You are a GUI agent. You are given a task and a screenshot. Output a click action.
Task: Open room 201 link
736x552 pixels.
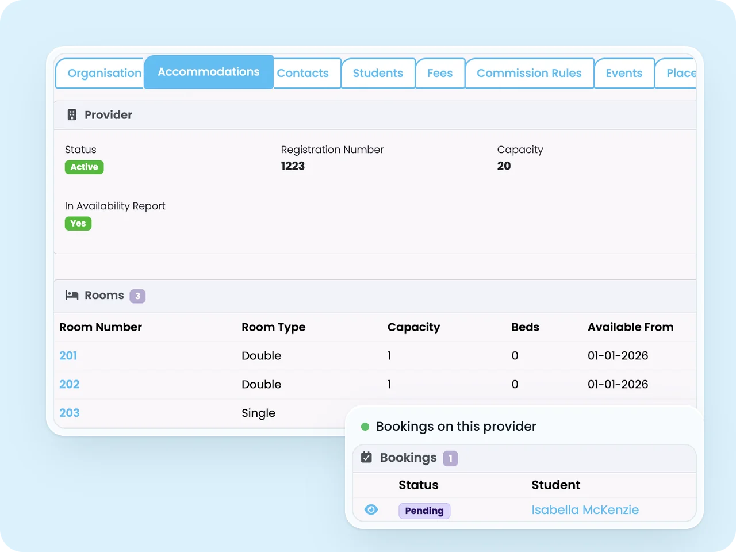[68, 356]
